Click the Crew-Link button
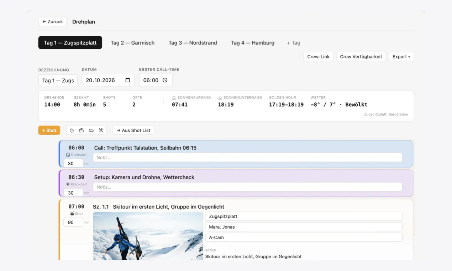This screenshot has height=271, width=452. click(318, 57)
